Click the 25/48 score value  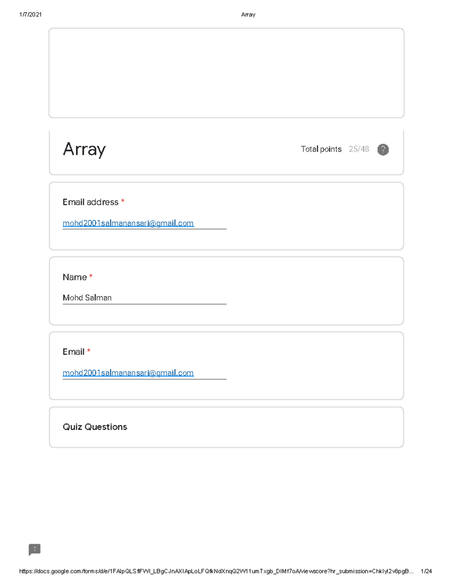click(x=359, y=149)
